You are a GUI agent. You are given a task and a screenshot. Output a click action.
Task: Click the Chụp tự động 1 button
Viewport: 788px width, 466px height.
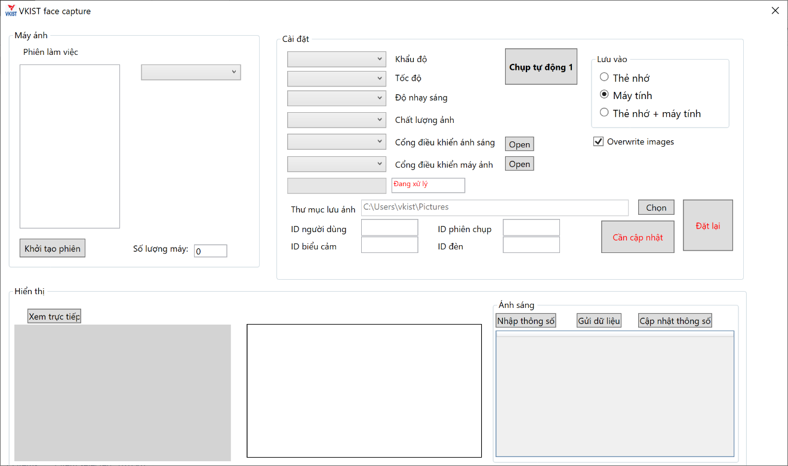coord(541,67)
